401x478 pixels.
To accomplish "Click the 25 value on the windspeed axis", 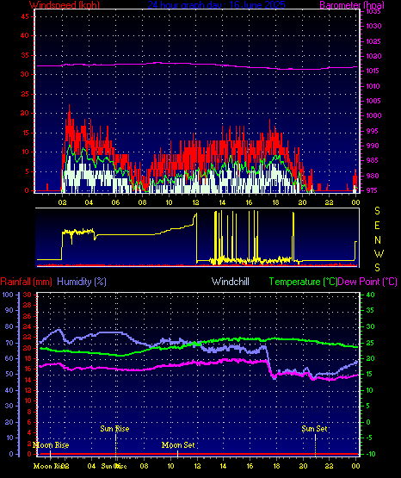I will click(x=25, y=94).
